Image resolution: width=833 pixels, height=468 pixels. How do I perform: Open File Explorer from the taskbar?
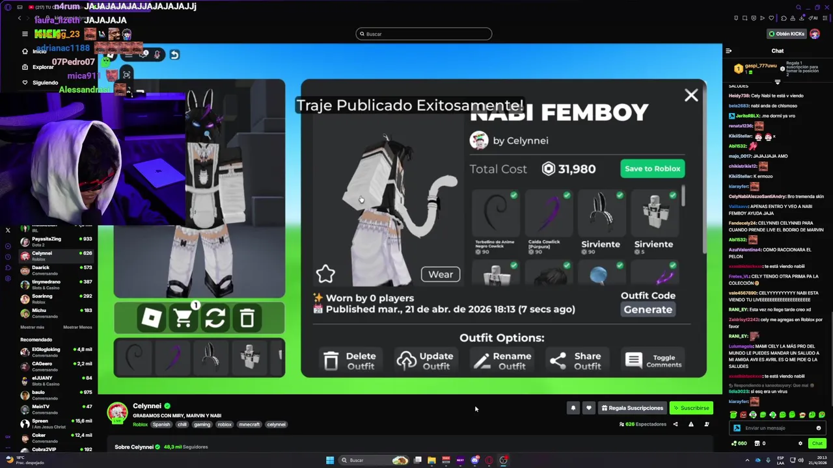click(431, 460)
